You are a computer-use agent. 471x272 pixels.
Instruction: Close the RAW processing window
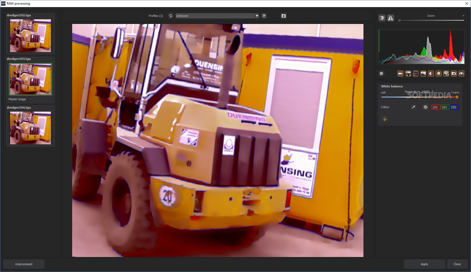[466, 4]
